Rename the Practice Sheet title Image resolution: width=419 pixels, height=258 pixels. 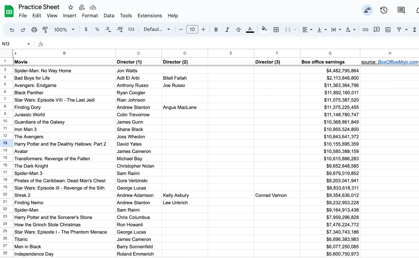coord(39,7)
